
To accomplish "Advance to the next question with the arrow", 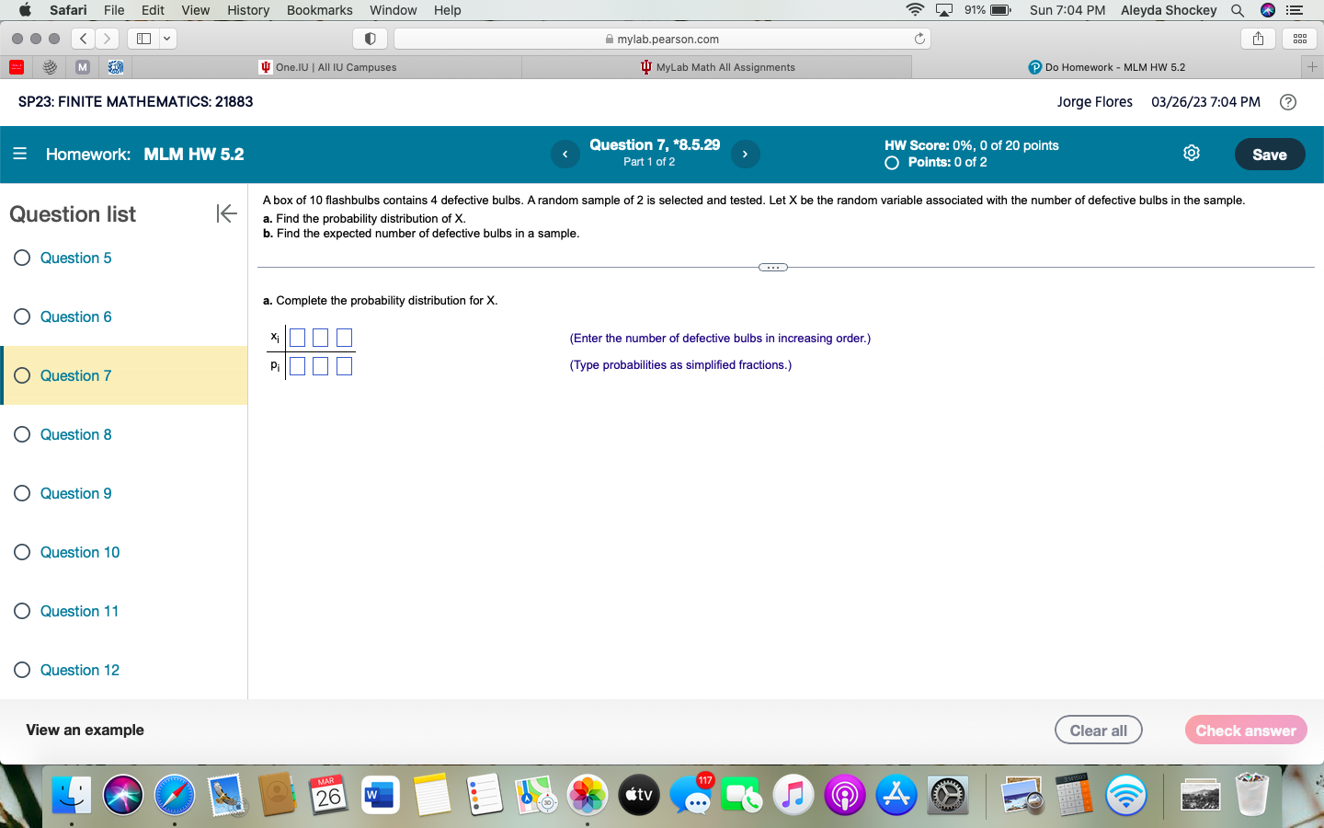I will pos(745,154).
